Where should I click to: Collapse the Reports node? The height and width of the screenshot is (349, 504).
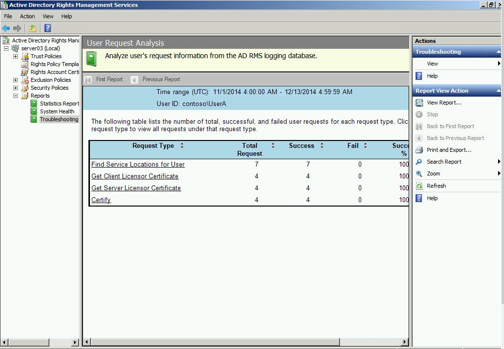(x=15, y=96)
